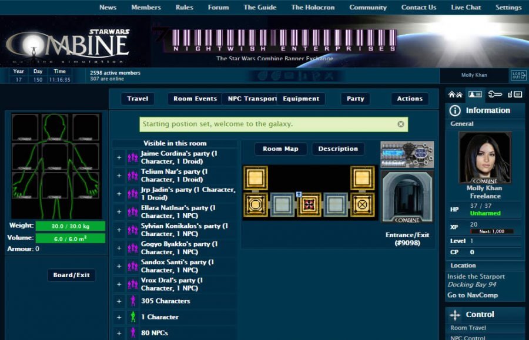The height and width of the screenshot is (340, 529).
Task: Click Sylvian Konikalos's party group icon
Action: point(133,230)
